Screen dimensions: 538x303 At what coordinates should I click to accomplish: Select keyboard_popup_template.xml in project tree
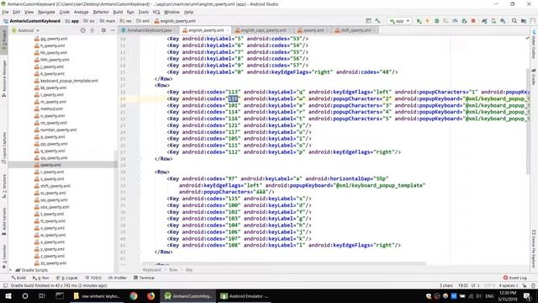(x=69, y=81)
